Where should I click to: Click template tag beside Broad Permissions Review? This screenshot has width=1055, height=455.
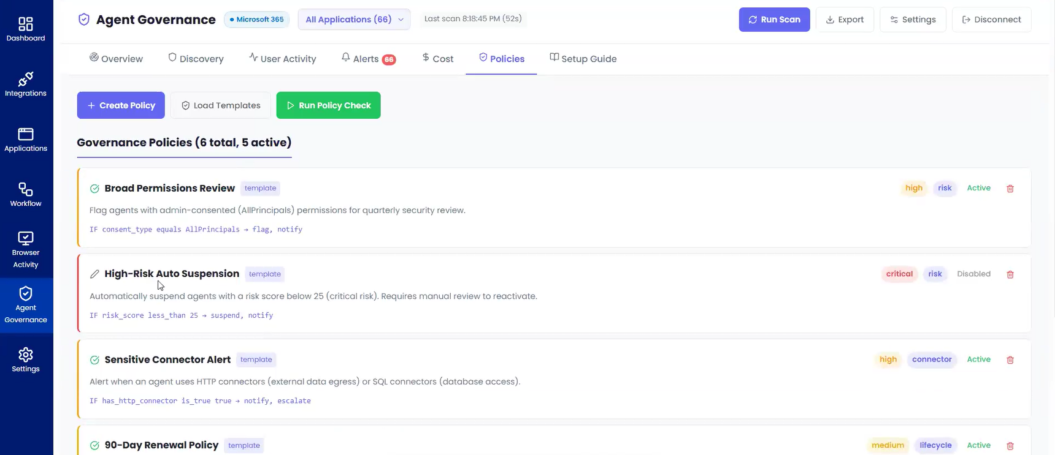click(260, 188)
